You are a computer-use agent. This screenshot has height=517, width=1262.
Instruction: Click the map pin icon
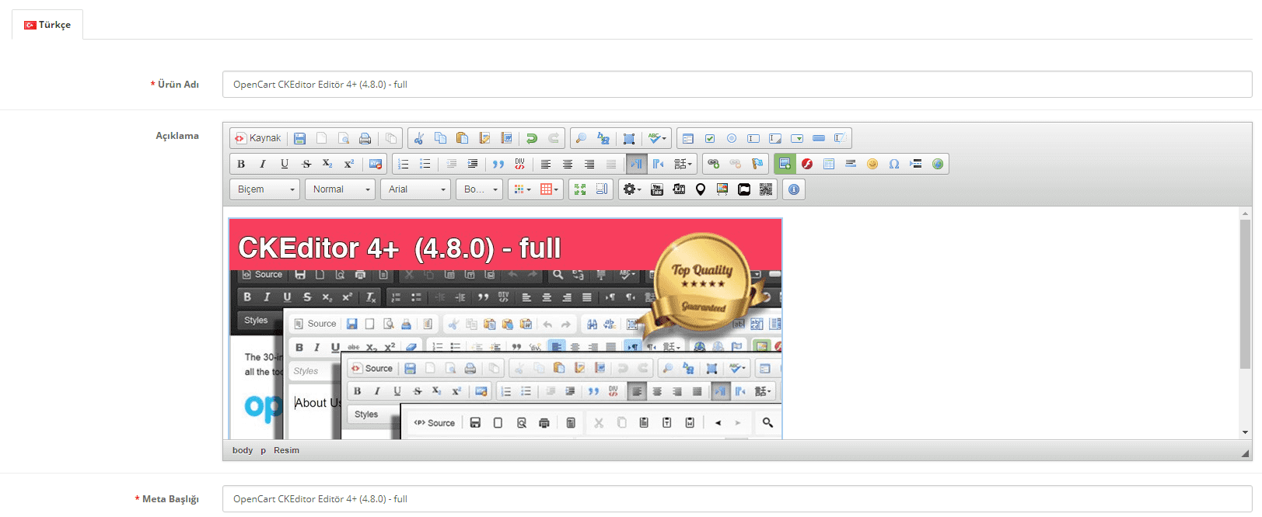pyautogui.click(x=701, y=189)
